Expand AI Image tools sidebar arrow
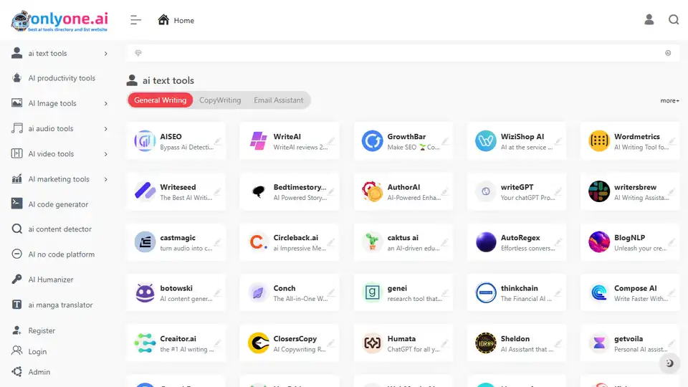 [106, 104]
